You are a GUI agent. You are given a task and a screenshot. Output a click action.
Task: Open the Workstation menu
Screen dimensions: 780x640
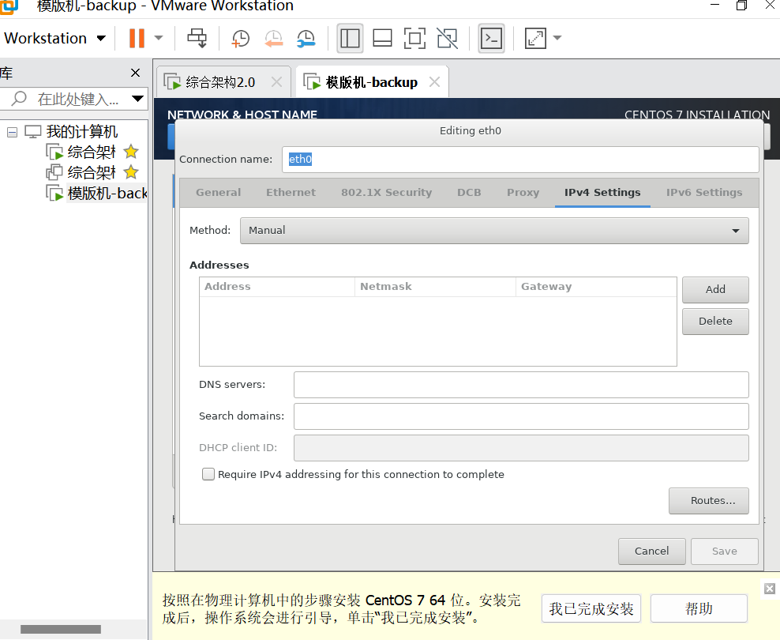(x=54, y=38)
